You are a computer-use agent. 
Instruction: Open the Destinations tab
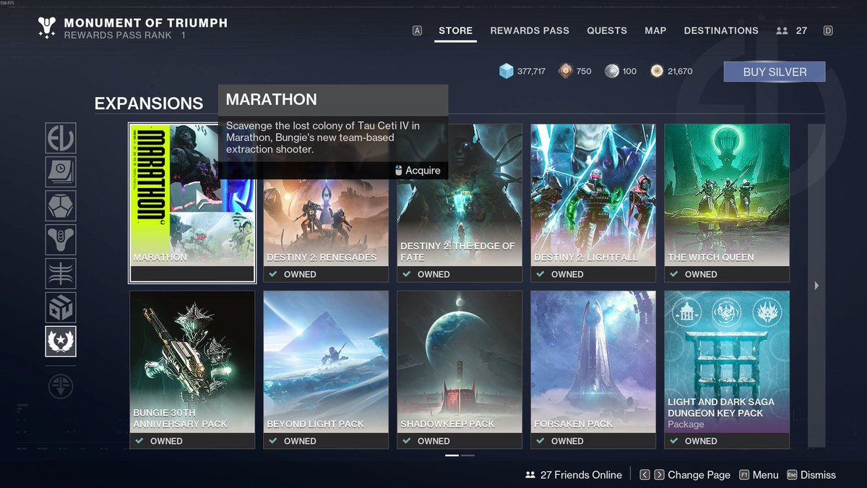[x=721, y=31]
